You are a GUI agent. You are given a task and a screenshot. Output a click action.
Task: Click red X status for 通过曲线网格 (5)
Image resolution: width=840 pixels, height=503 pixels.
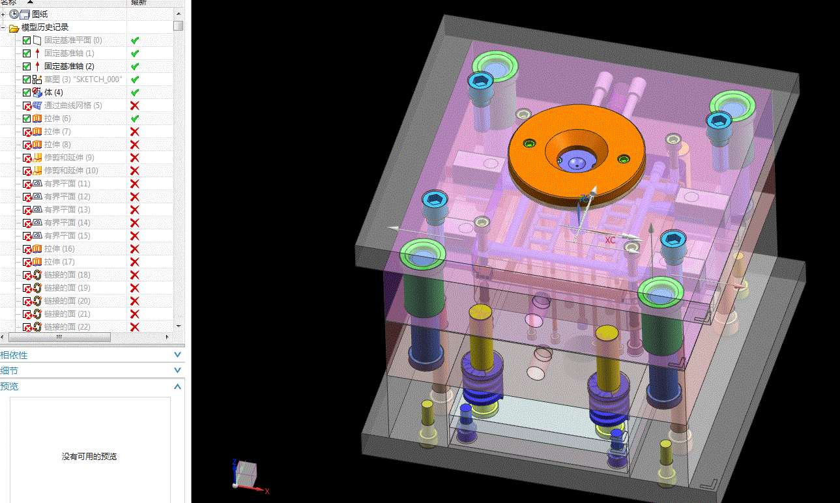(135, 106)
